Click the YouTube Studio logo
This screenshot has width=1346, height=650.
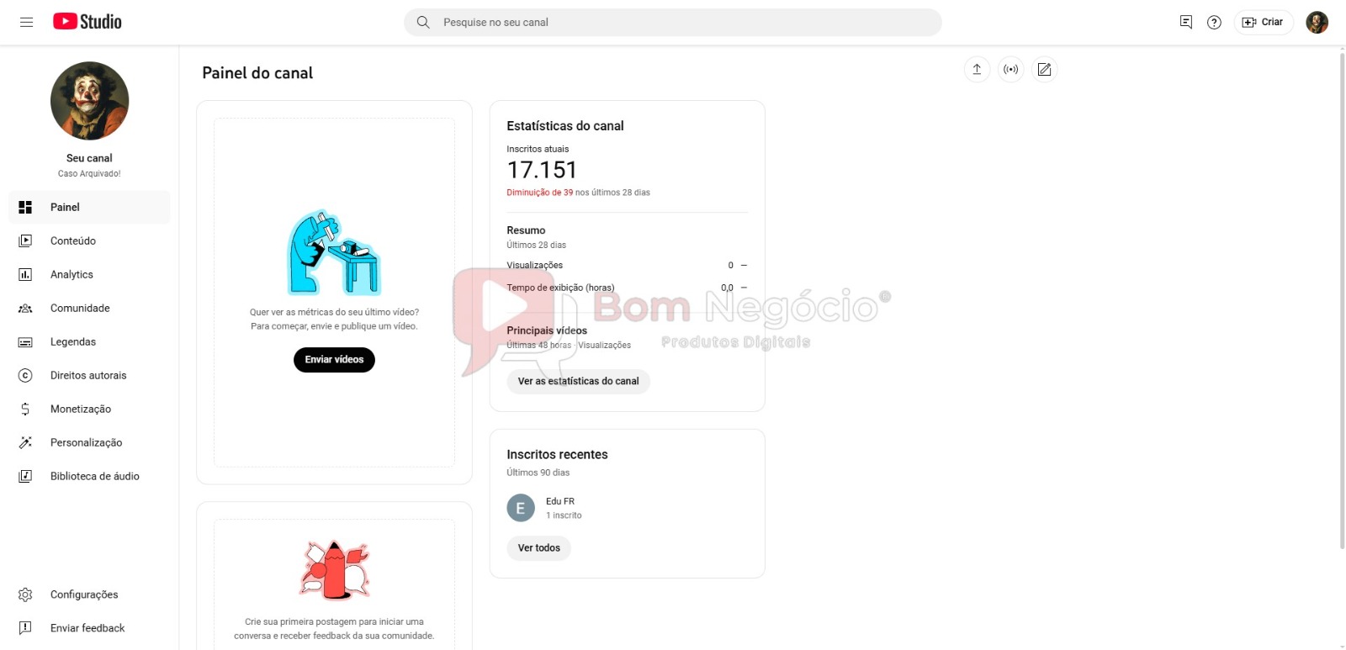pos(87,22)
